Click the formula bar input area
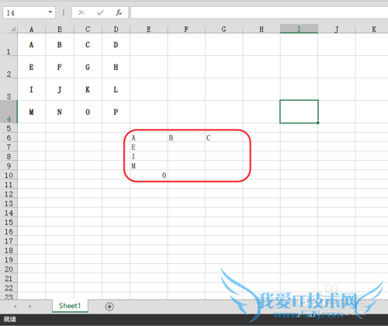 (x=259, y=12)
